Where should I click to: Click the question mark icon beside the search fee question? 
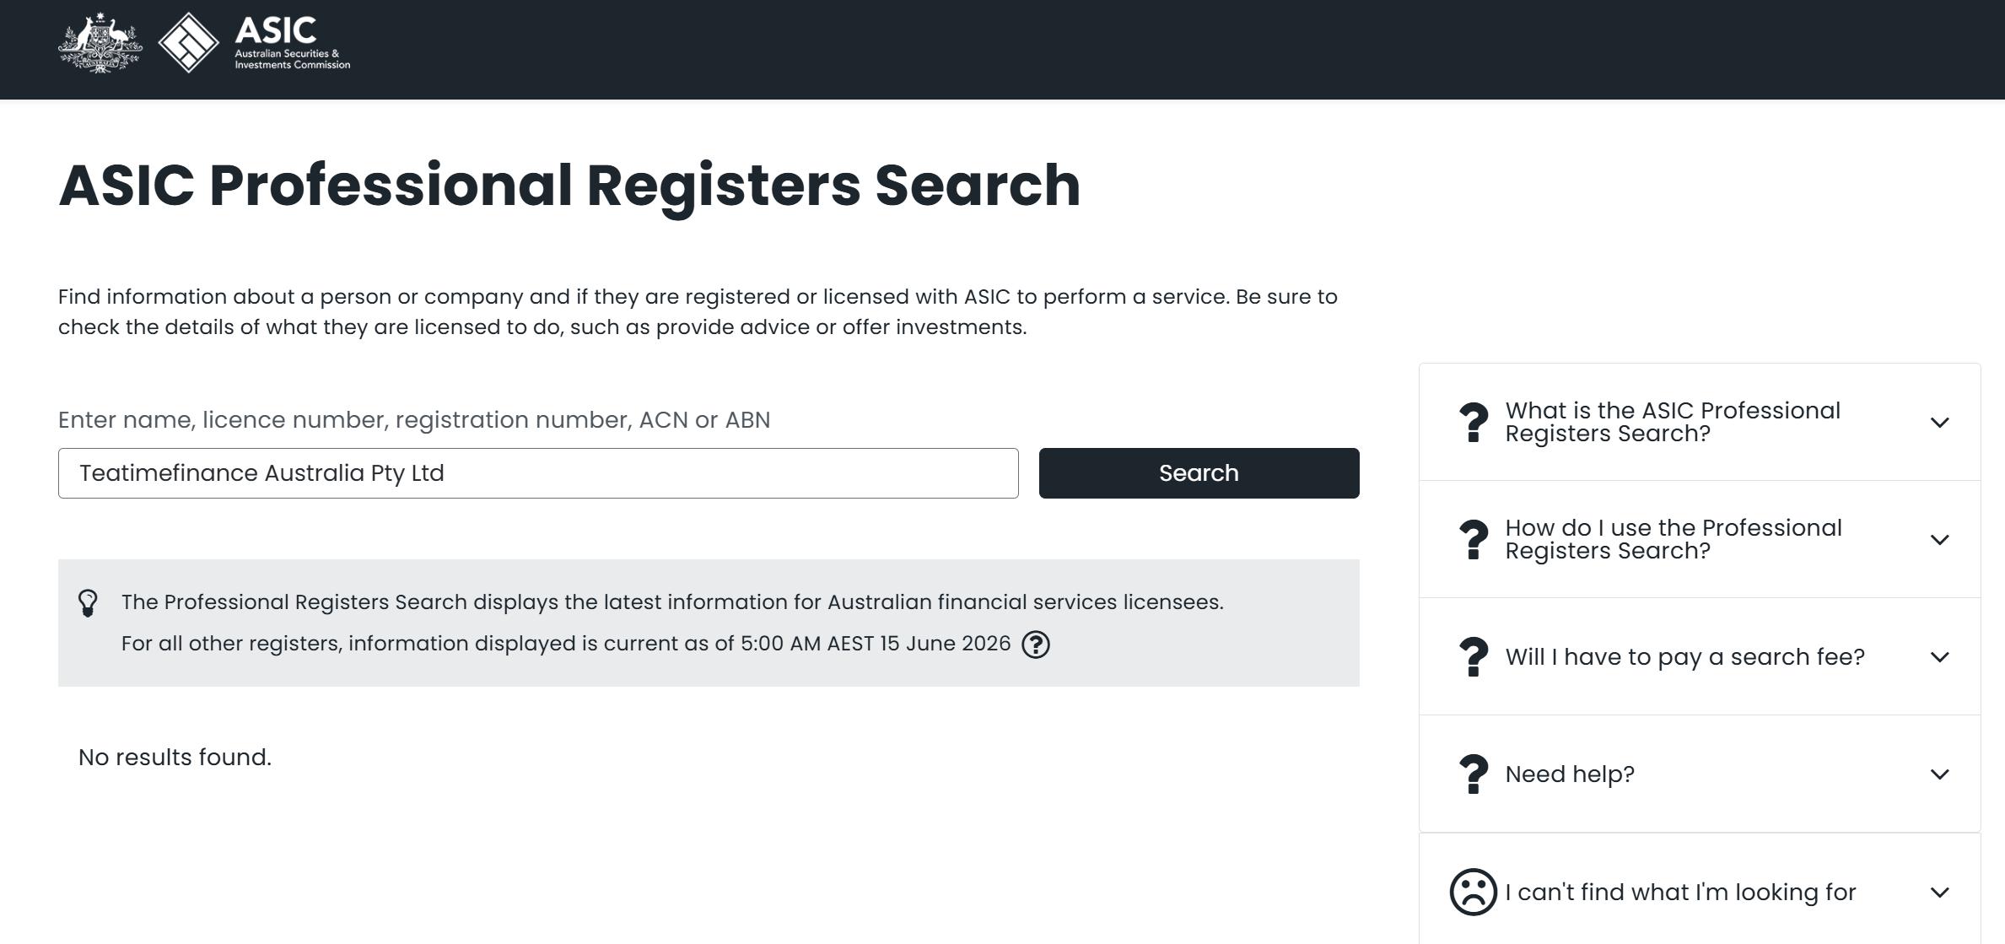coord(1473,657)
